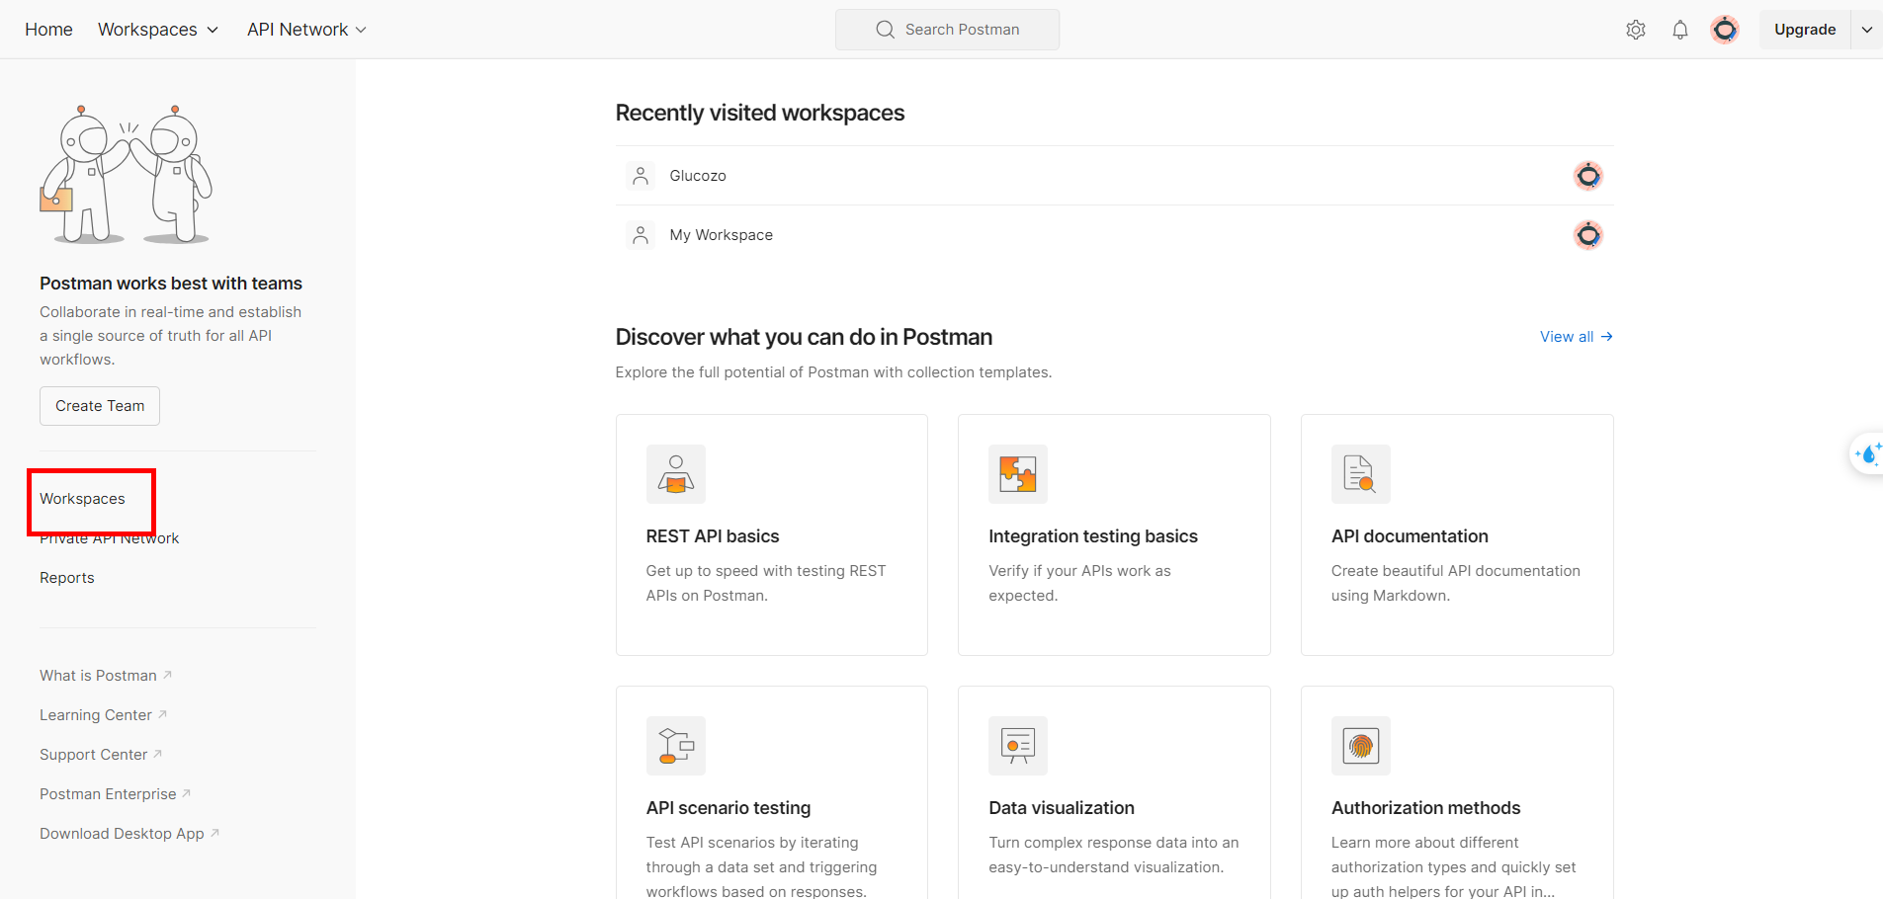1883x899 pixels.
Task: Click the high-five astronauts illustration
Action: pos(126,174)
